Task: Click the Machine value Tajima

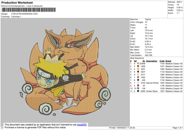Action: [148, 19]
